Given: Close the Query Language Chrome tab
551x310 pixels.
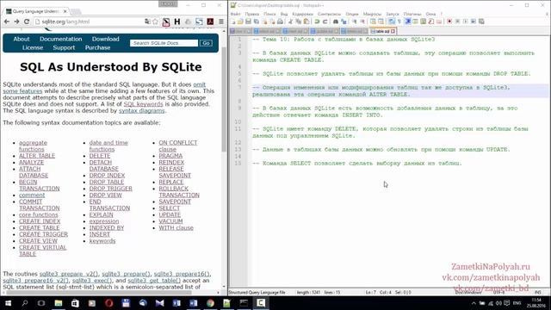Looking at the screenshot, I should click(65, 11).
